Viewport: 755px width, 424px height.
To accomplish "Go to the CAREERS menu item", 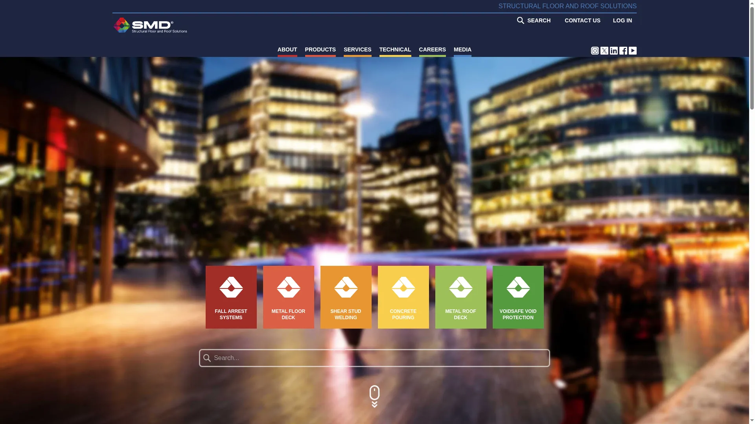I will click(432, 50).
